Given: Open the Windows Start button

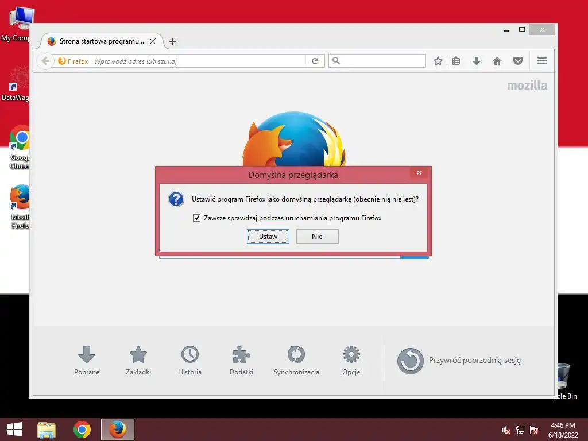Looking at the screenshot, I should (14, 430).
